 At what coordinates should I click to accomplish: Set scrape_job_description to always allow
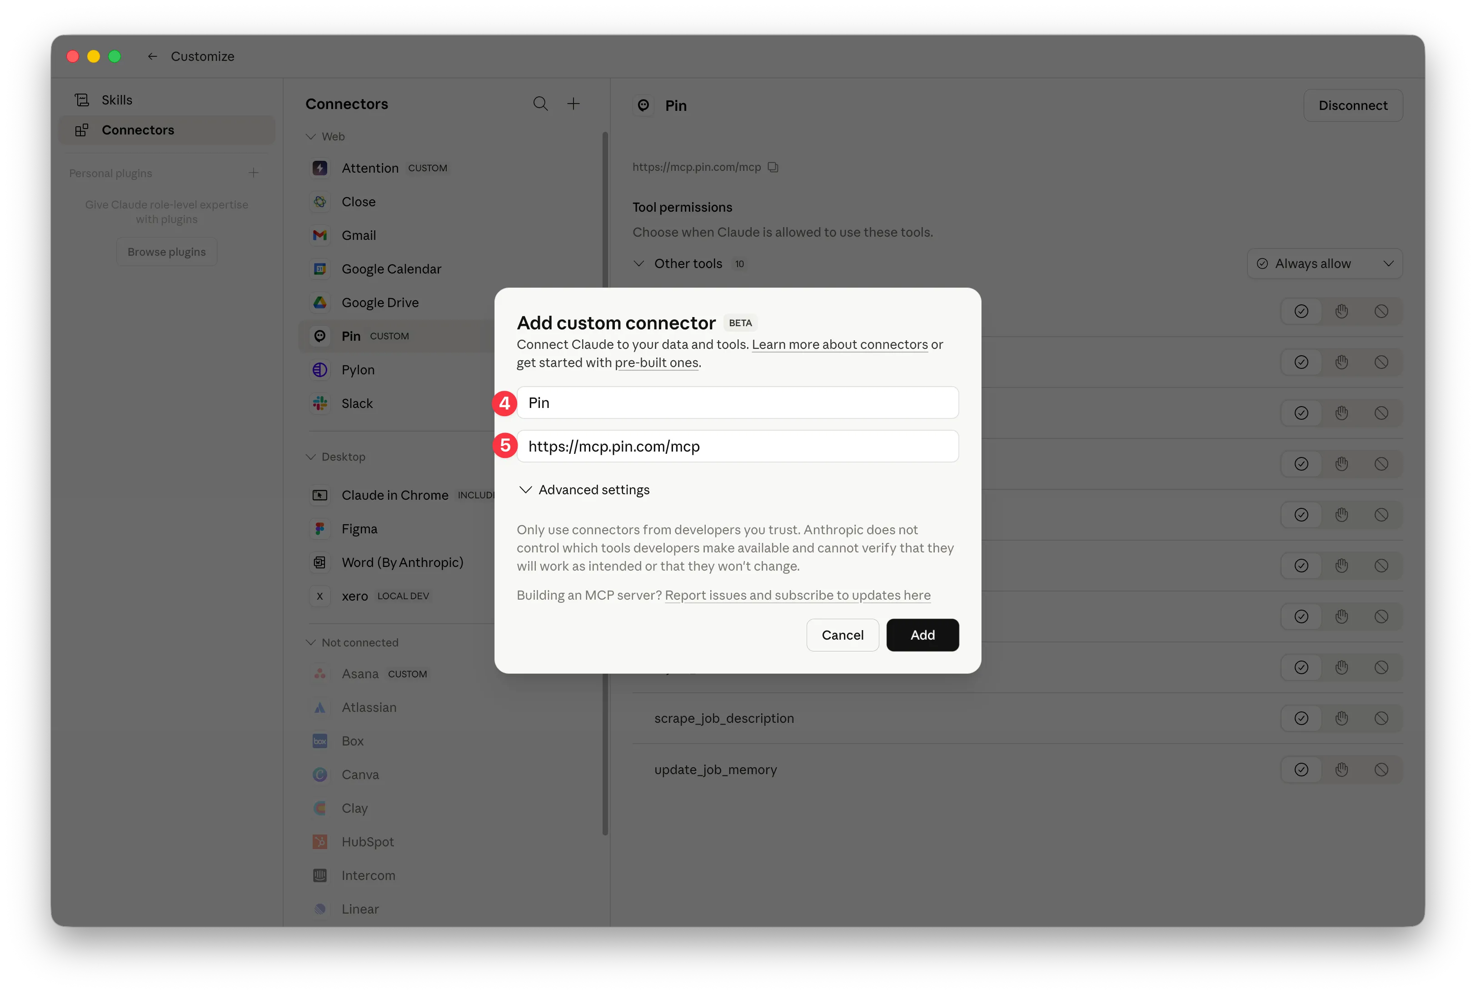[1301, 718]
